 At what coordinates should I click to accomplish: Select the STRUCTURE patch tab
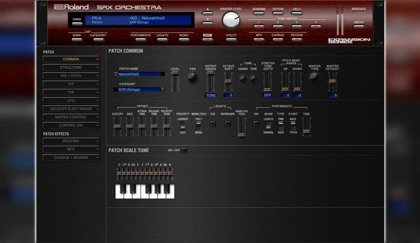71,67
